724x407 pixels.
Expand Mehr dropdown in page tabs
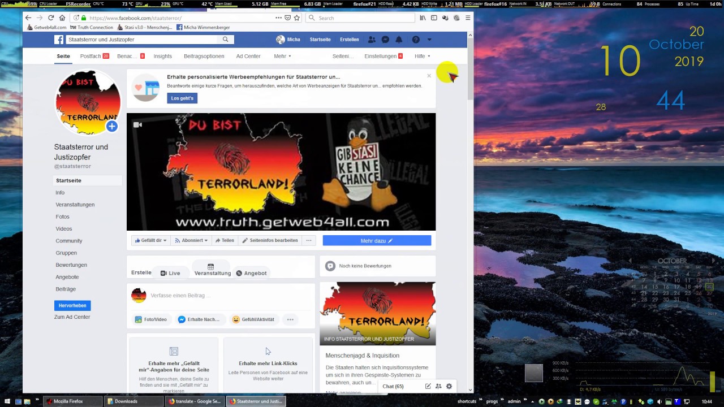(x=282, y=56)
